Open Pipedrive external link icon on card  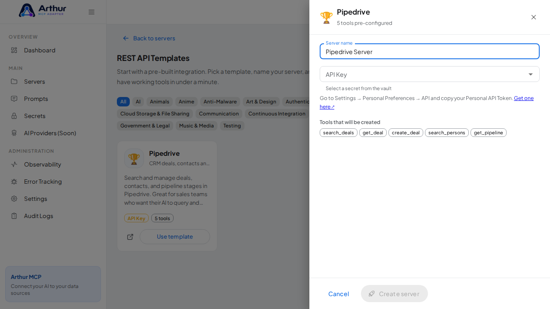click(130, 237)
